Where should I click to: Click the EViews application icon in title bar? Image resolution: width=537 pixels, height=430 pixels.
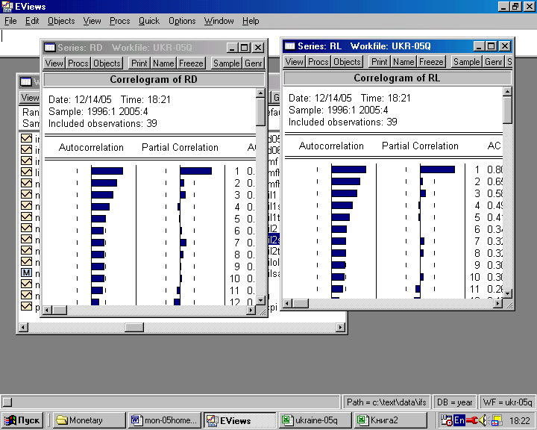tap(7, 7)
